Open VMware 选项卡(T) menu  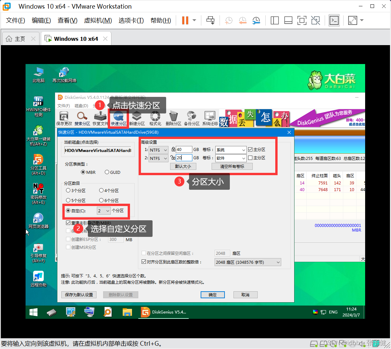(131, 21)
